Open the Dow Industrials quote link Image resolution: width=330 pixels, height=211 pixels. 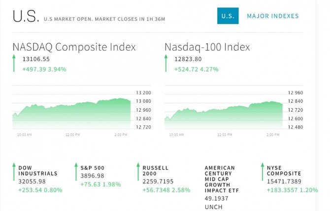[38, 171]
